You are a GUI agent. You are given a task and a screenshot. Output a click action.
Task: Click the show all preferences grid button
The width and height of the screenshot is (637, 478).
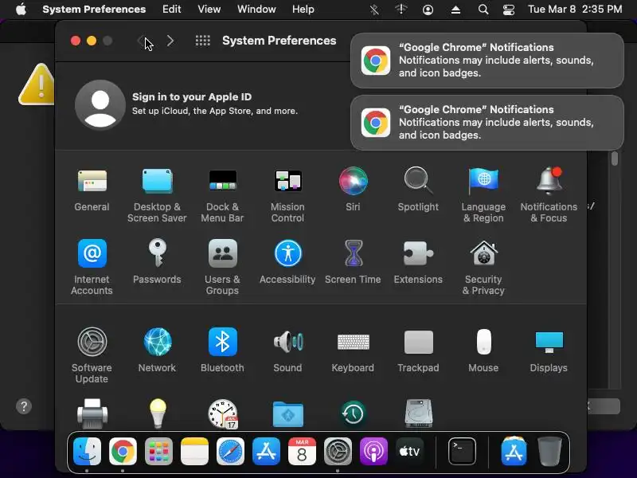point(203,41)
